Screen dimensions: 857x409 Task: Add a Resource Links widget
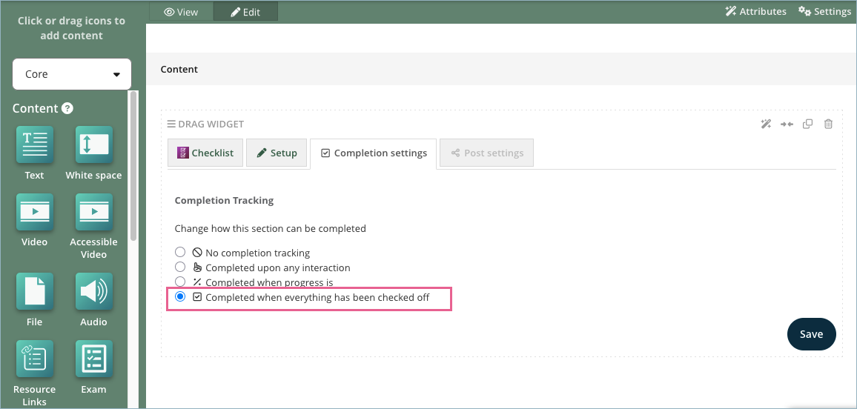pos(34,359)
